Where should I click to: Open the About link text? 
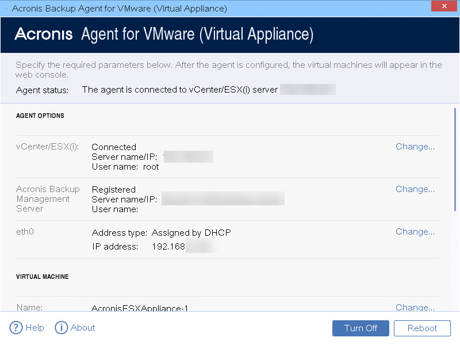(83, 328)
